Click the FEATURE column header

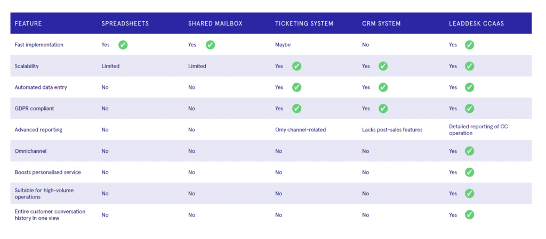pos(28,23)
